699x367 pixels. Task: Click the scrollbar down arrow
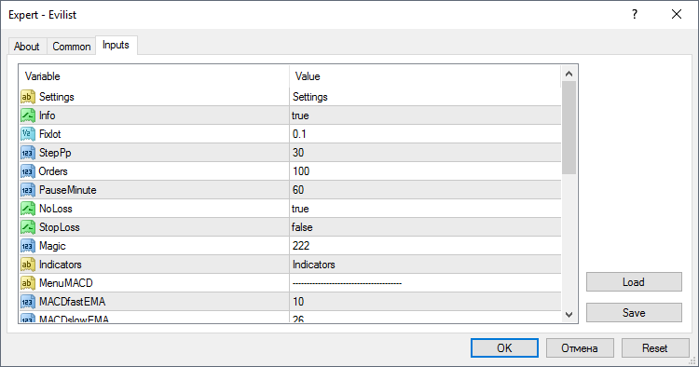569,315
